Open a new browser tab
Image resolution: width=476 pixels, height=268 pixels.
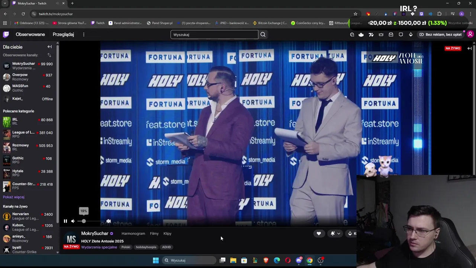(72, 3)
